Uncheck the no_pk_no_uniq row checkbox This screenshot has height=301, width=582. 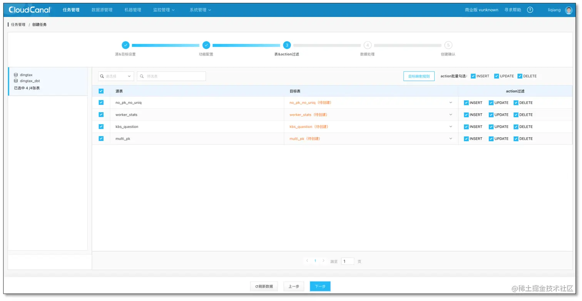click(x=101, y=103)
